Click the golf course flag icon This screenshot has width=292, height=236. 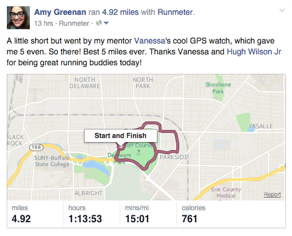(x=139, y=152)
